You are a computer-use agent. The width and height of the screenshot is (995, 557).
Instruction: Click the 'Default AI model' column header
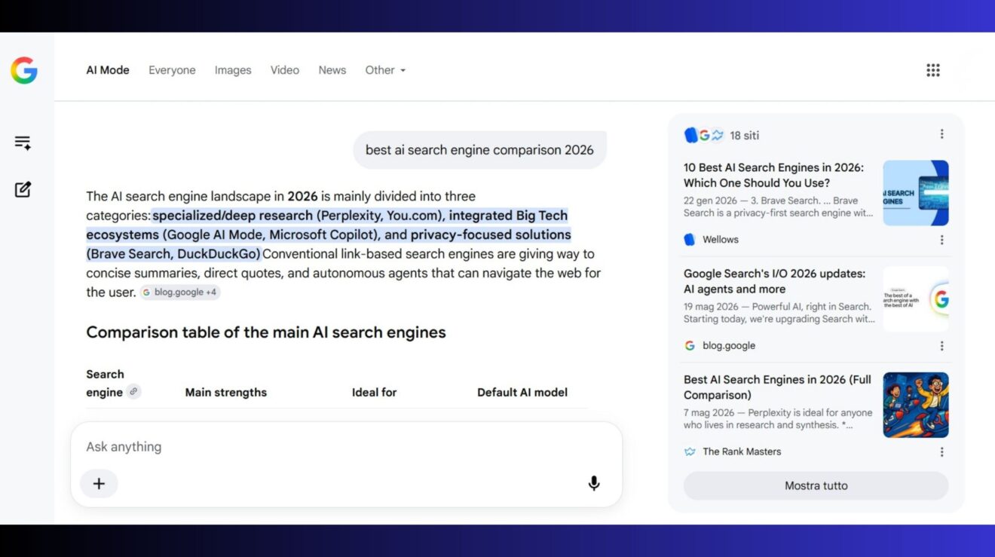tap(522, 392)
